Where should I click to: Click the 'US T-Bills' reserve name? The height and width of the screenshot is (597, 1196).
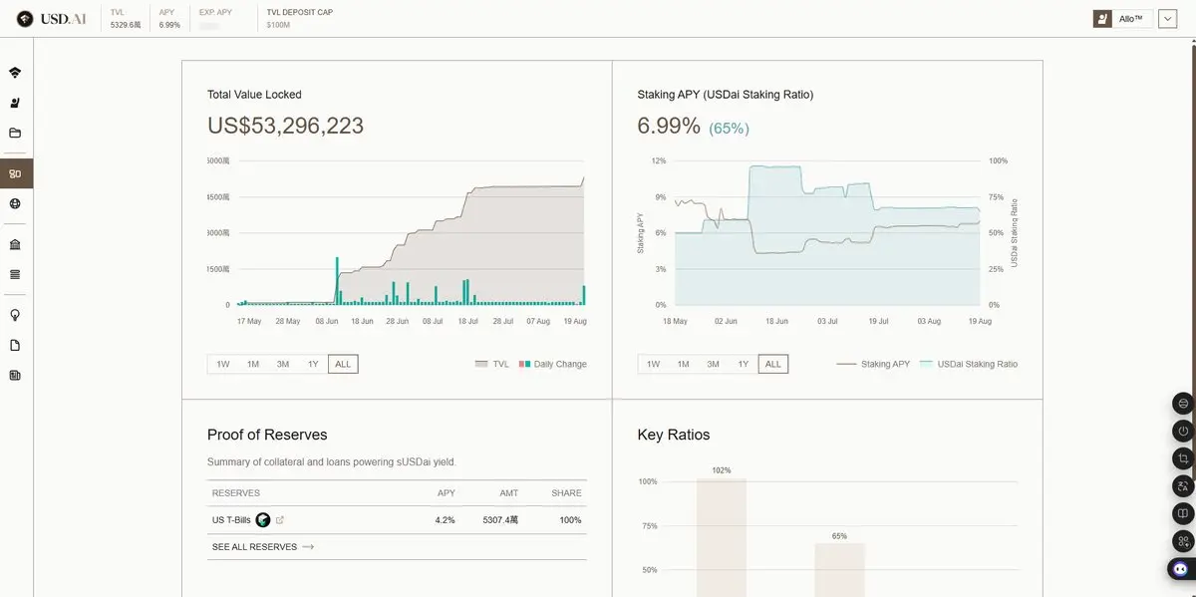point(231,519)
